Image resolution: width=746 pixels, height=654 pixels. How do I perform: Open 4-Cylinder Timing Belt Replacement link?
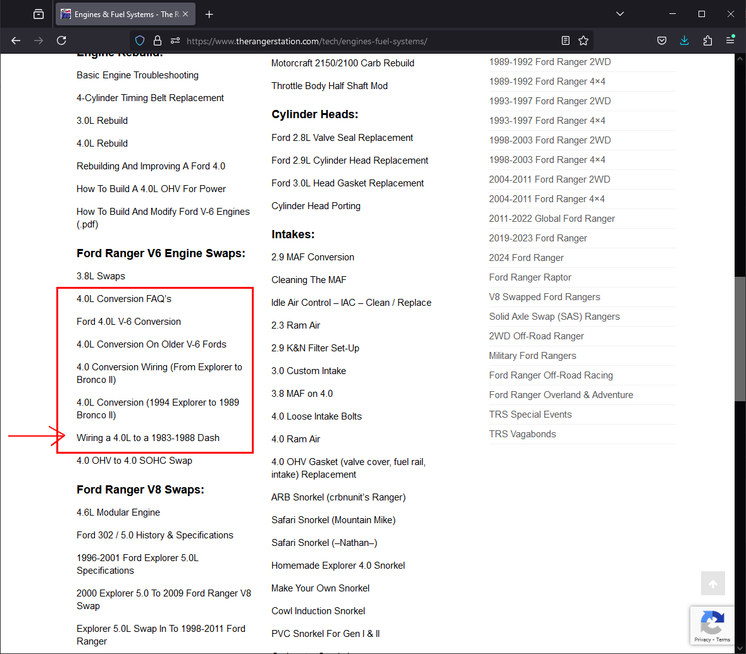tap(151, 98)
